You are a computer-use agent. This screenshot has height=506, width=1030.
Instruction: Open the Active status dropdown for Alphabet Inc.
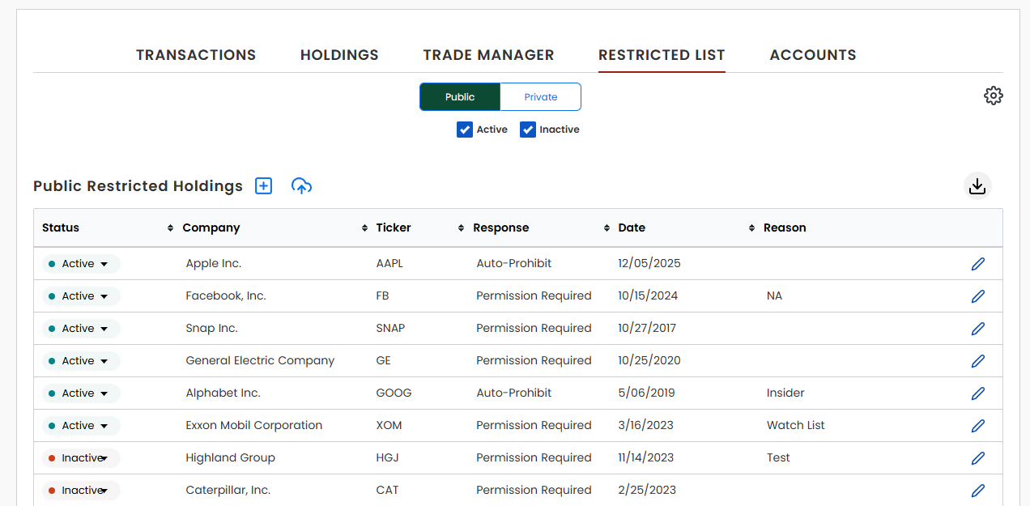click(79, 393)
